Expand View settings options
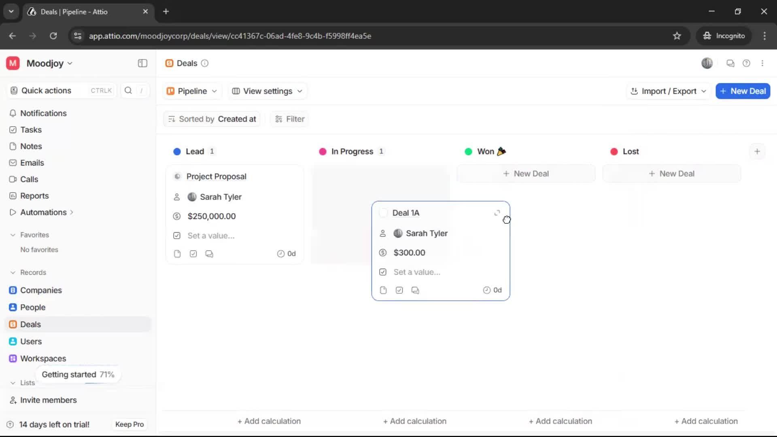This screenshot has width=777, height=437. [267, 91]
